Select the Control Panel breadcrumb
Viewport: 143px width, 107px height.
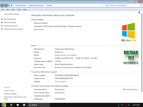tap(21, 5)
